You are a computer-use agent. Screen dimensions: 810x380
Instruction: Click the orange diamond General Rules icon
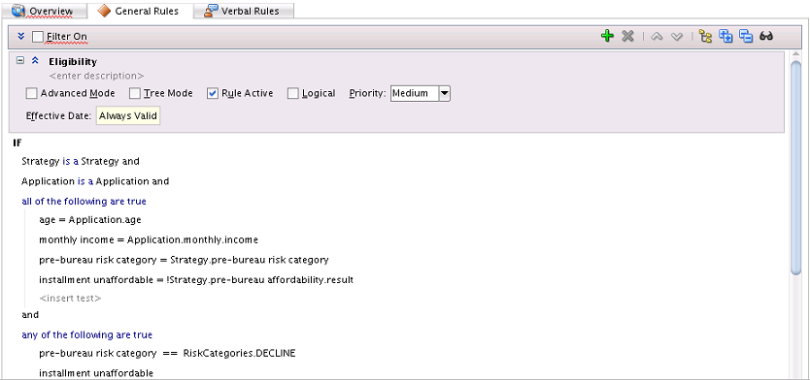click(104, 11)
